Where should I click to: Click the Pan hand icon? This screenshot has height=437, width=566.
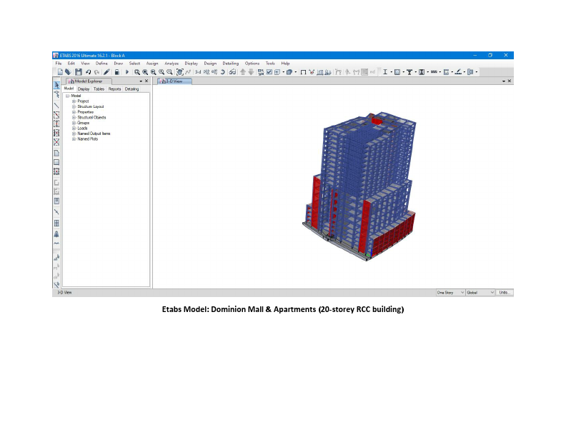click(180, 72)
